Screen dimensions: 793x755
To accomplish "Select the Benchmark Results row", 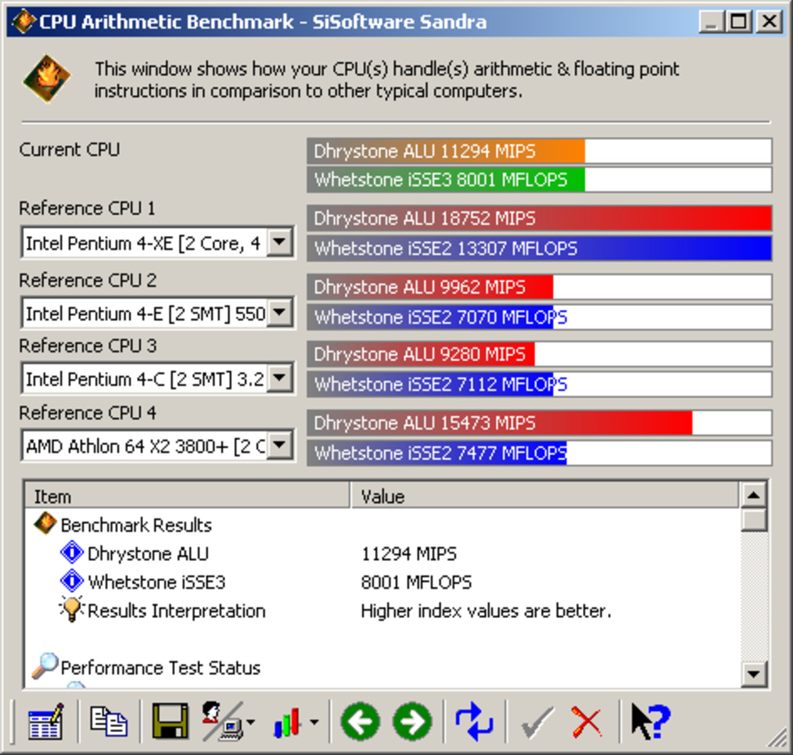I will (382, 524).
